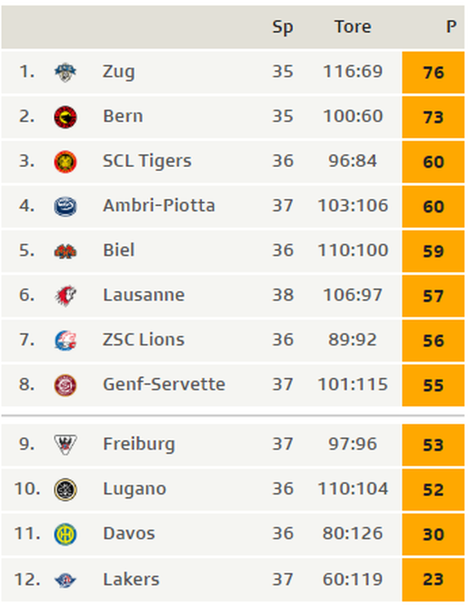Viewport: 474px width, 611px height.
Task: Click the Davos yellow-blue logo
Action: point(65,534)
